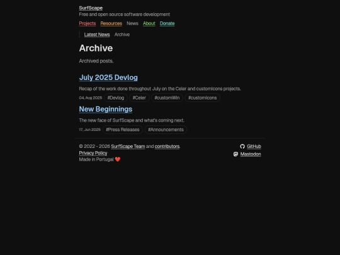Click the July devlog recap summary text
The height and width of the screenshot is (255, 340).
pyautogui.click(x=160, y=89)
